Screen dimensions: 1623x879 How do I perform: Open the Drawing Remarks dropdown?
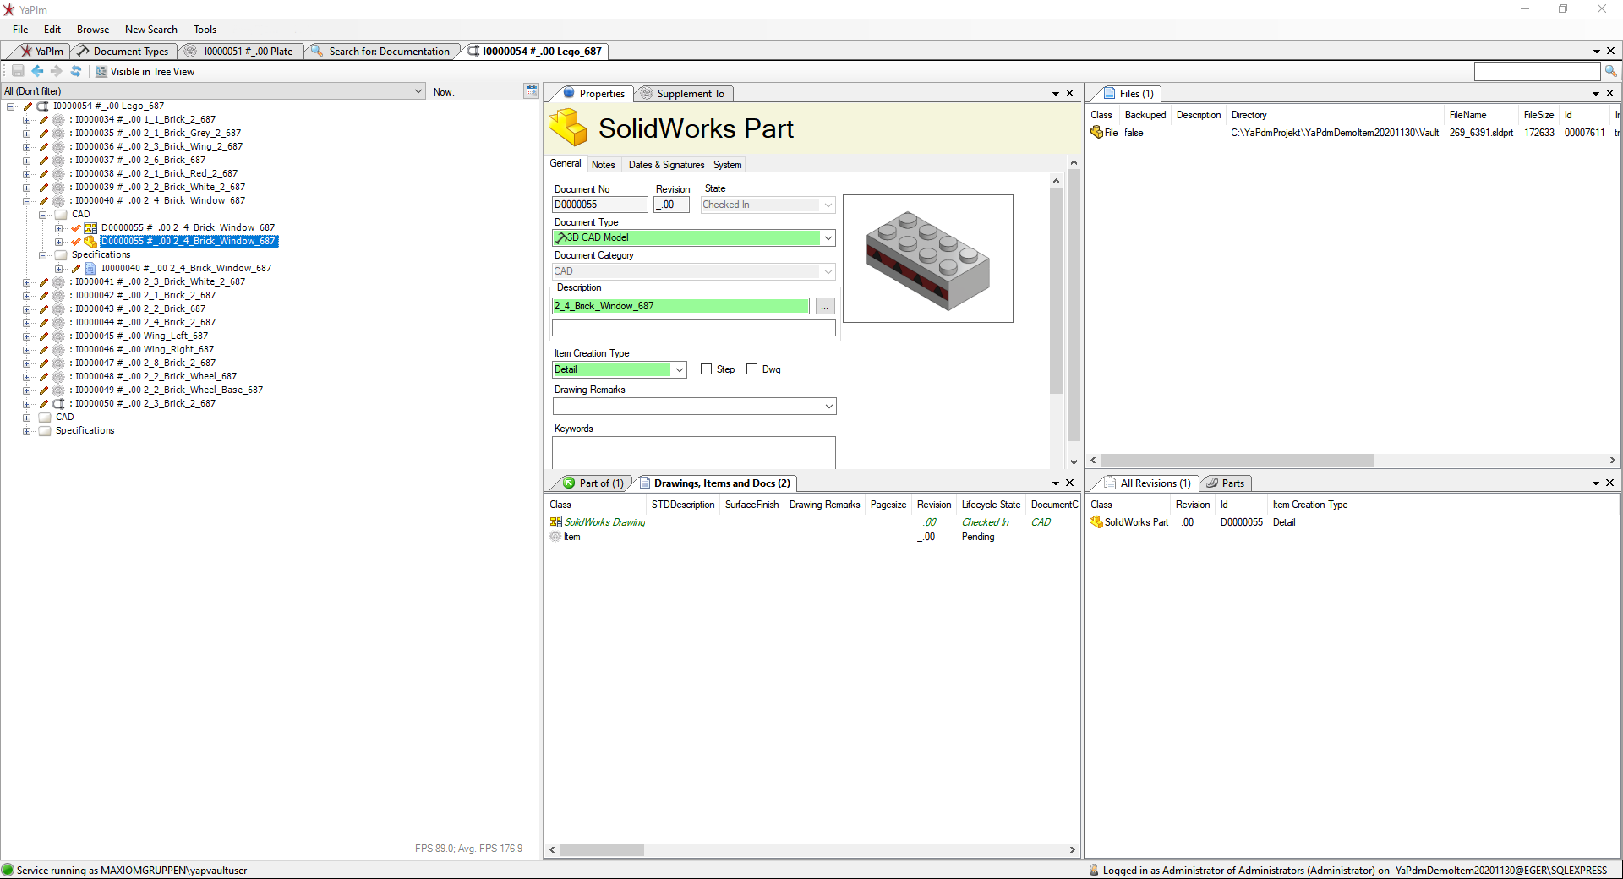829,407
